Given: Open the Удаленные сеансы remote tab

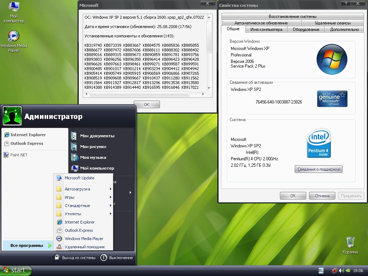Looking at the screenshot, I should point(332,23).
